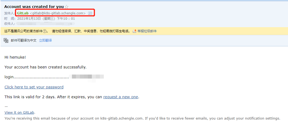Star the 'Account was created for you' email

point(67,7)
